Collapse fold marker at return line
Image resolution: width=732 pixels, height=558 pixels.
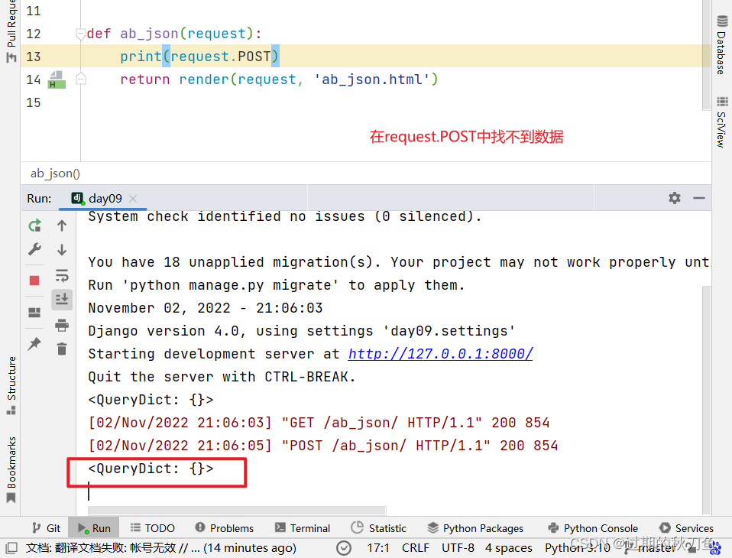pos(80,79)
